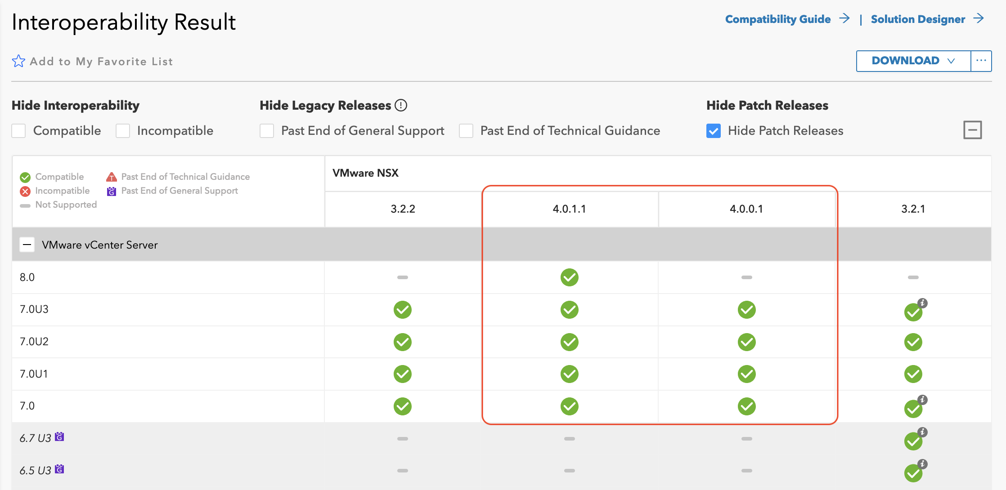Enable Past End of Technical Guidance checkbox
This screenshot has width=1006, height=490.
point(466,131)
